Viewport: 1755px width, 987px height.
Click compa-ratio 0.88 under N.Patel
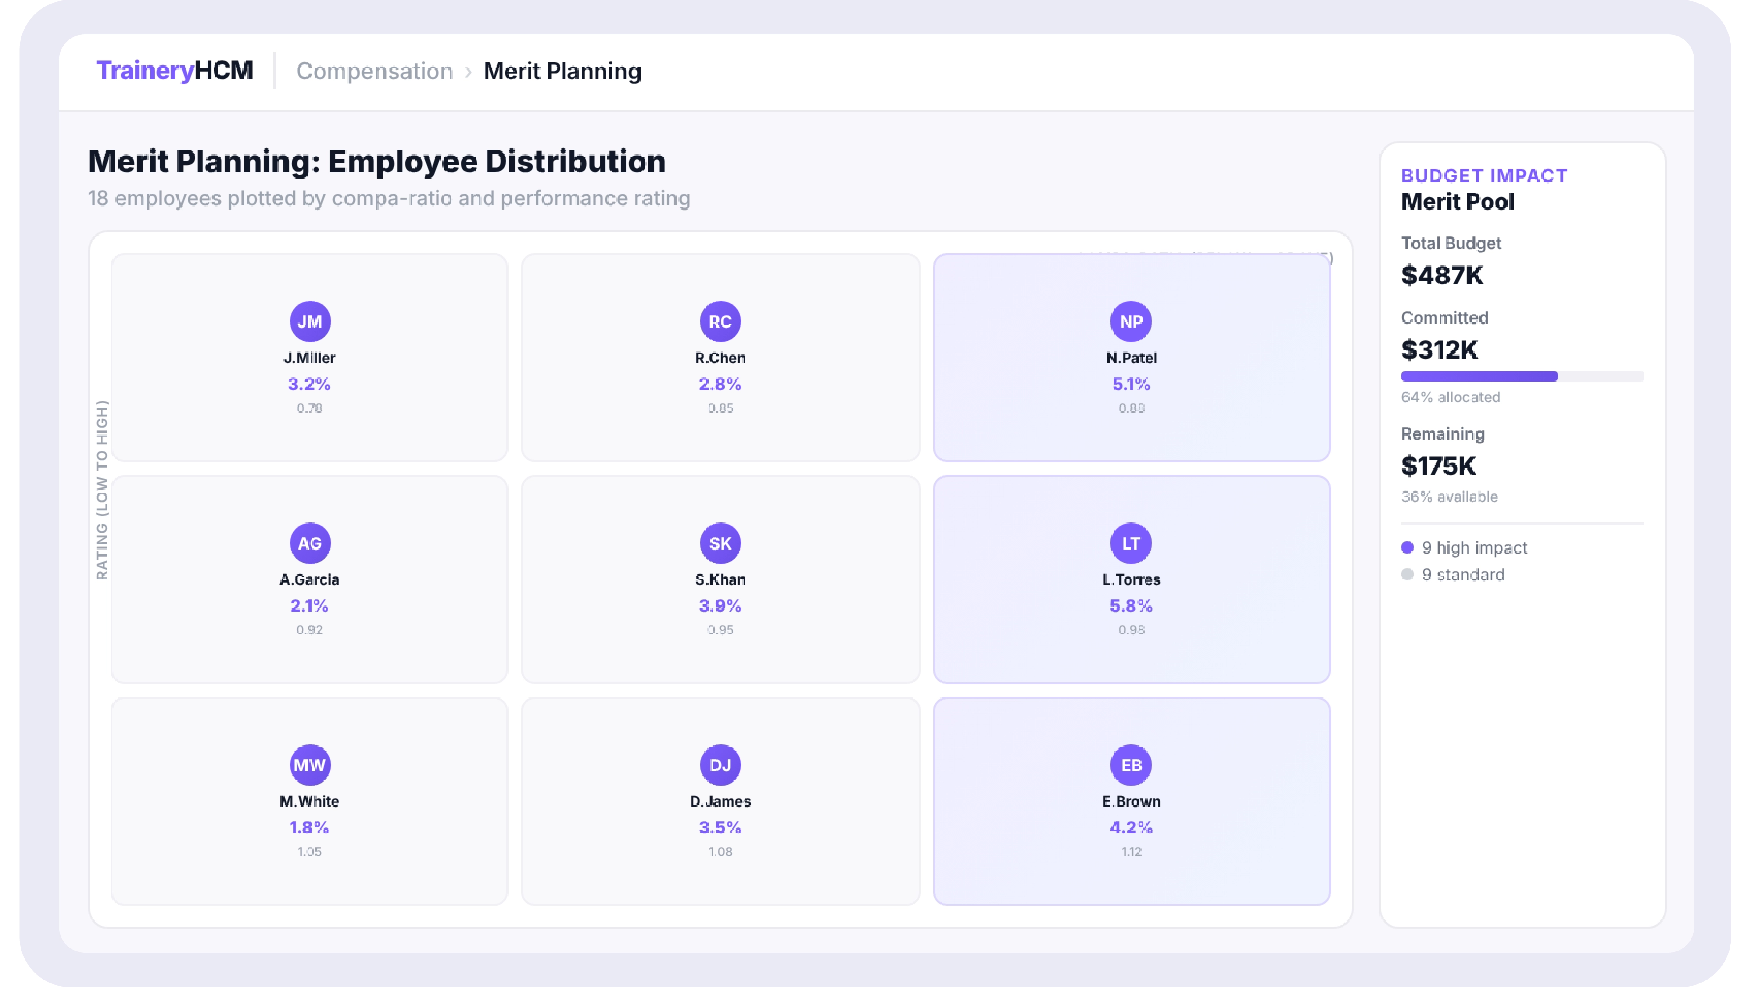click(x=1131, y=408)
